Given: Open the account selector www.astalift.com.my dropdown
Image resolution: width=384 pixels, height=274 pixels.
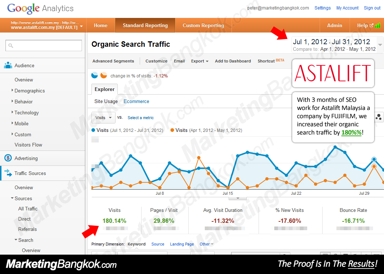Looking at the screenshot, I should point(47,25).
